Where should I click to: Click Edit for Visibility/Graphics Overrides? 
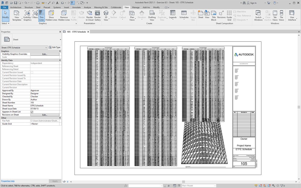pos(45,54)
